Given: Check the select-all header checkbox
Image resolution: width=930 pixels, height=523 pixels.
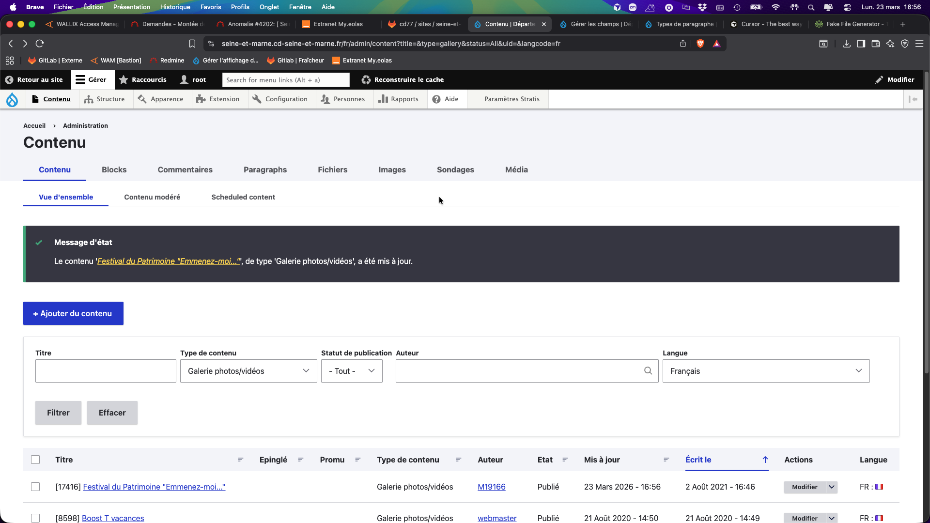Looking at the screenshot, I should [35, 460].
